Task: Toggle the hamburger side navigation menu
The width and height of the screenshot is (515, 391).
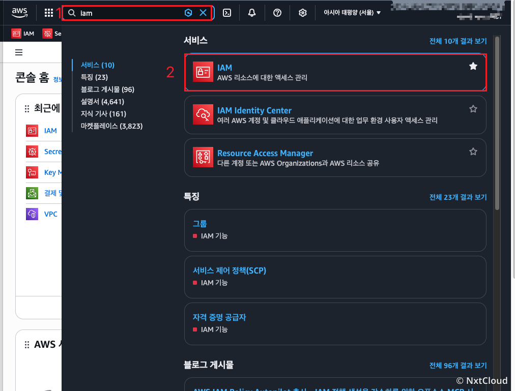Action: tap(19, 52)
